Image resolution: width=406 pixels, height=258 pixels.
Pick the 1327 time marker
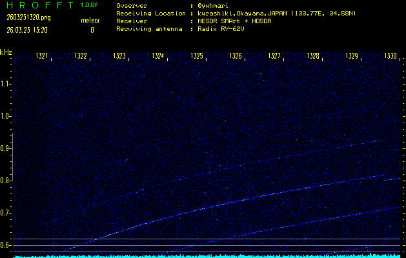(274, 56)
